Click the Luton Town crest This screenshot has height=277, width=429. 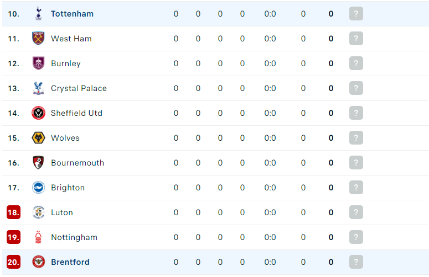coord(38,212)
